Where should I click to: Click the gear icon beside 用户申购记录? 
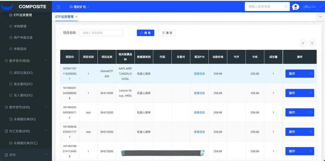11,38
